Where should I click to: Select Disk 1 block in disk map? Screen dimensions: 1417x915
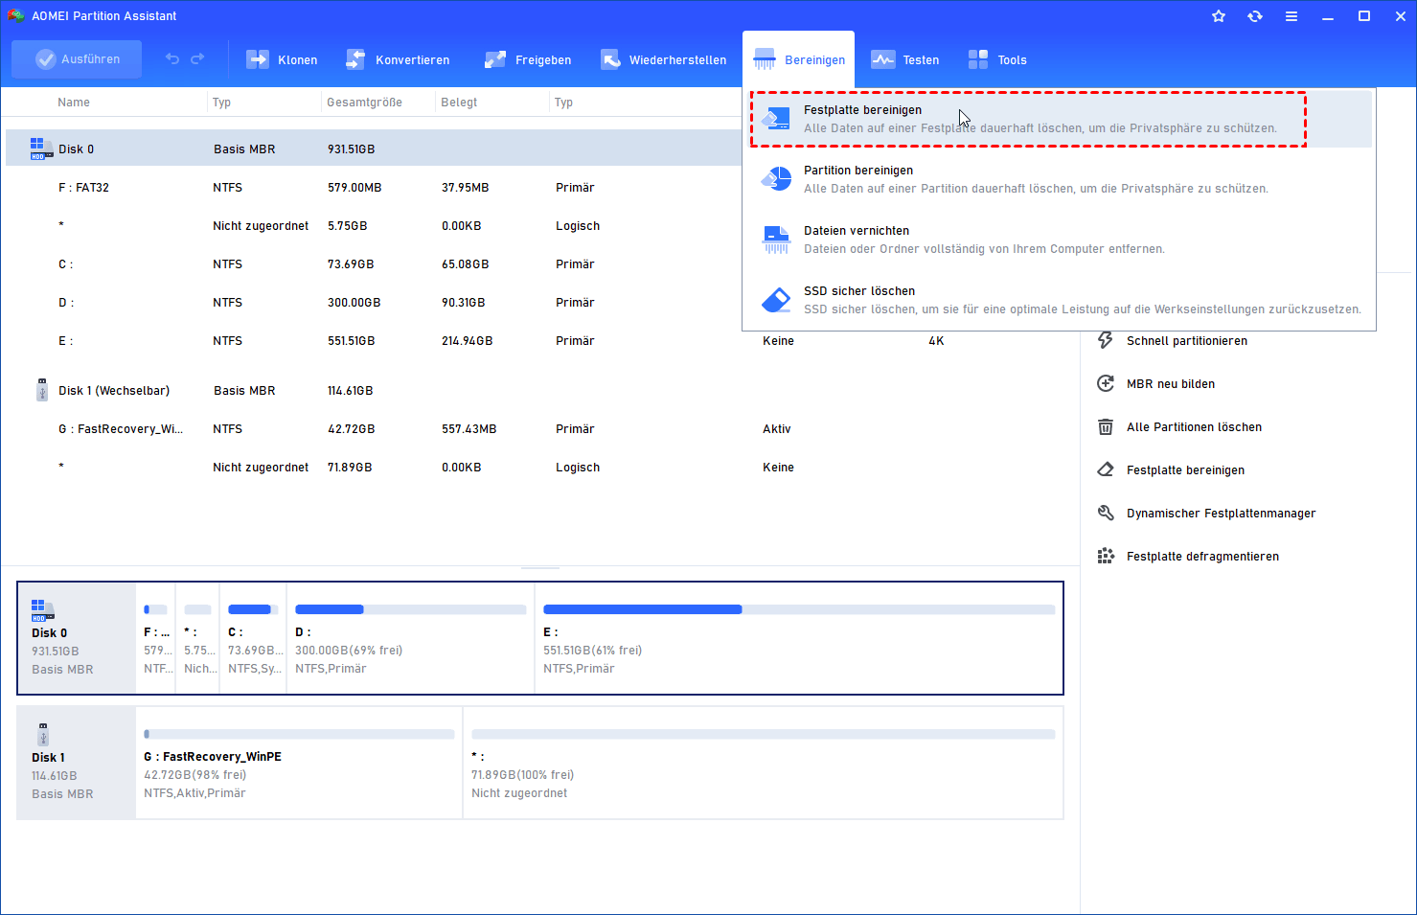tap(76, 763)
